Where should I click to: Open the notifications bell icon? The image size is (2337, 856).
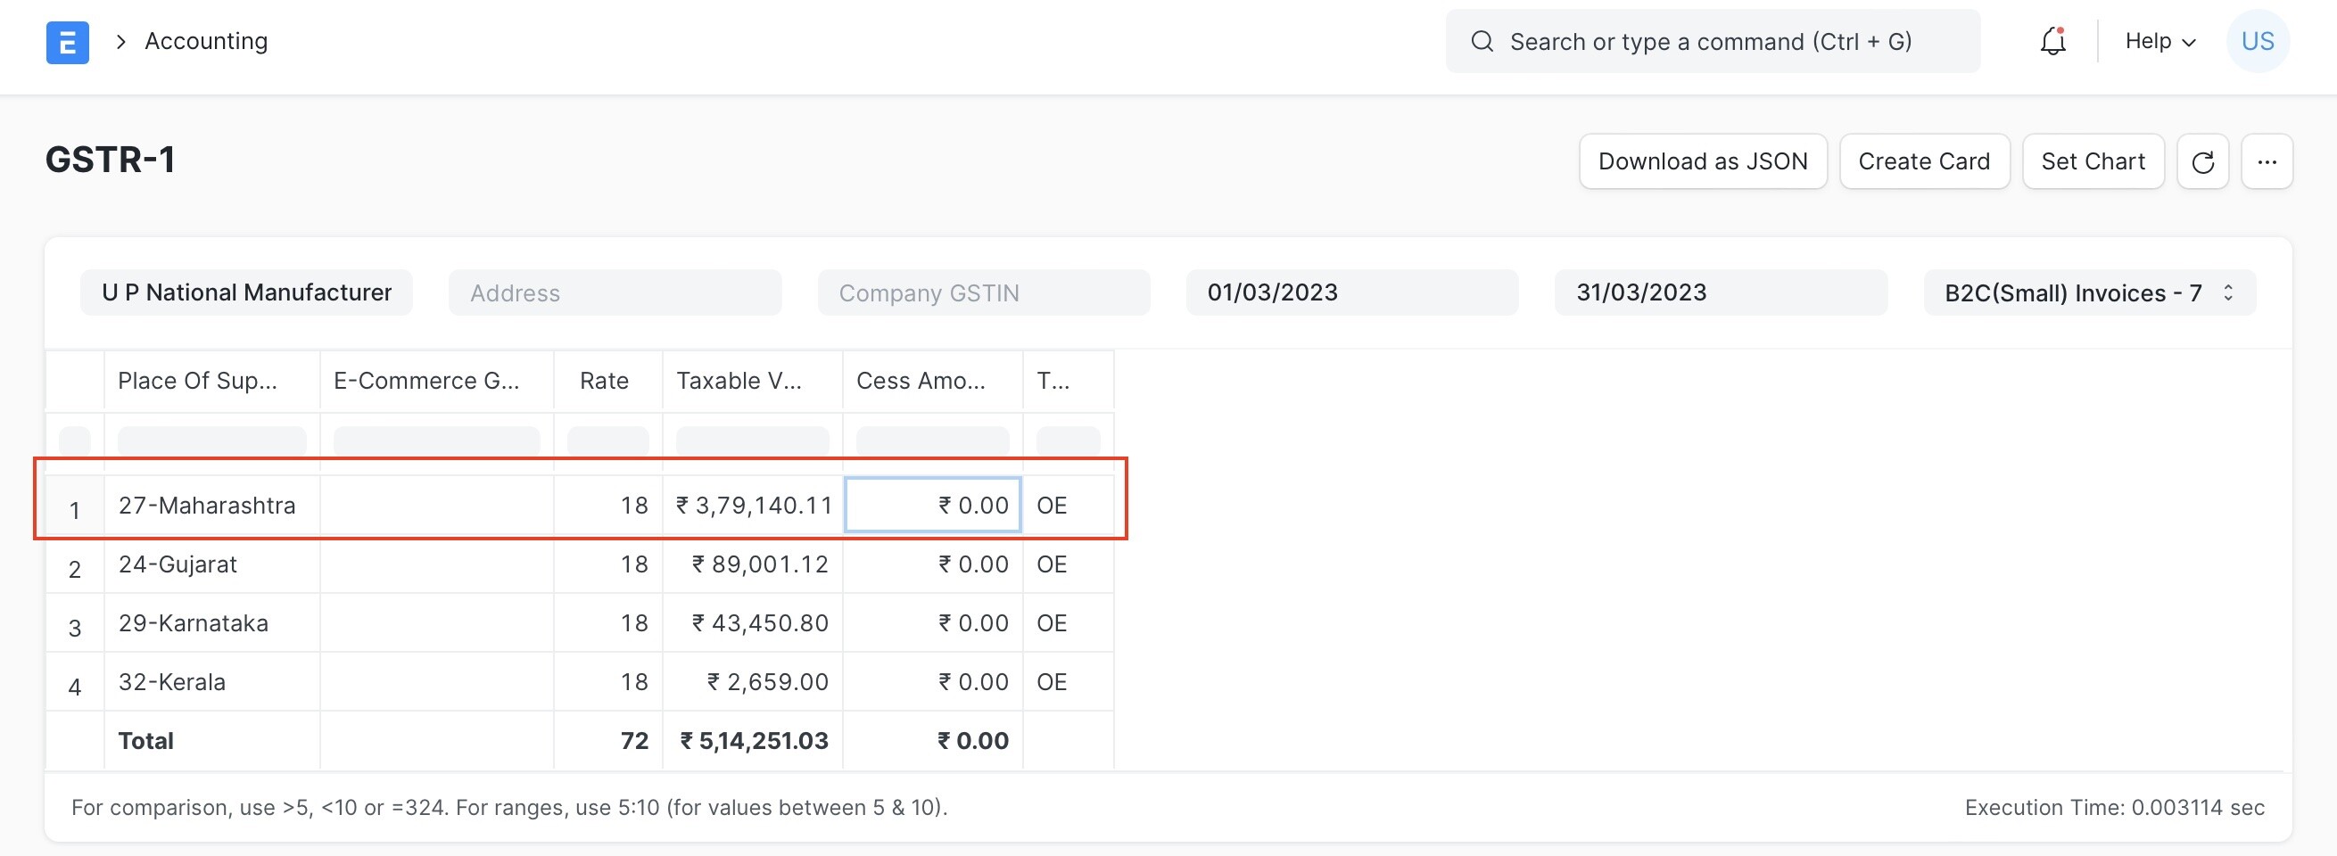2052,42
